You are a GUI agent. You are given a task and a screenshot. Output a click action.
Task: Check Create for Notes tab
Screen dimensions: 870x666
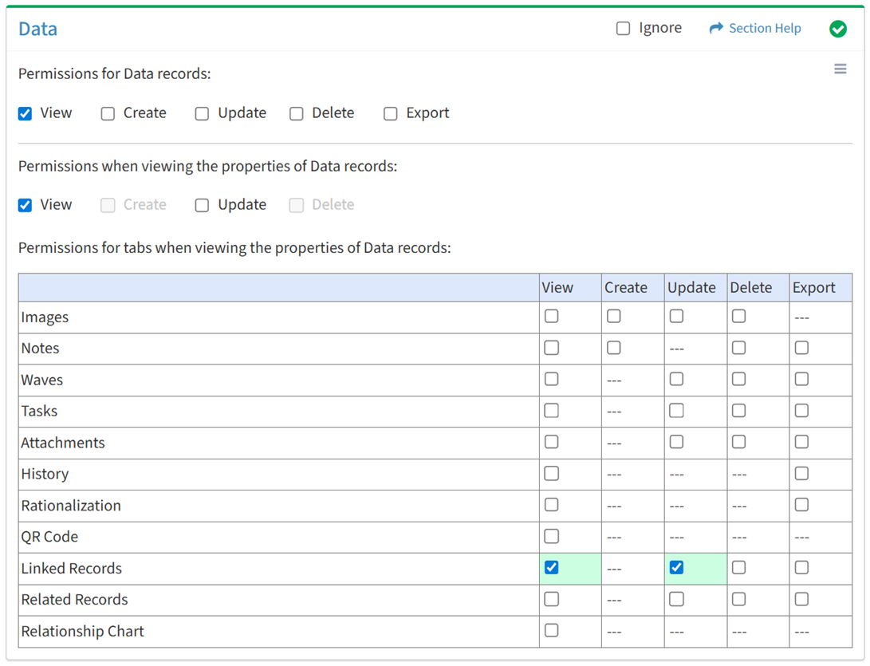click(613, 348)
